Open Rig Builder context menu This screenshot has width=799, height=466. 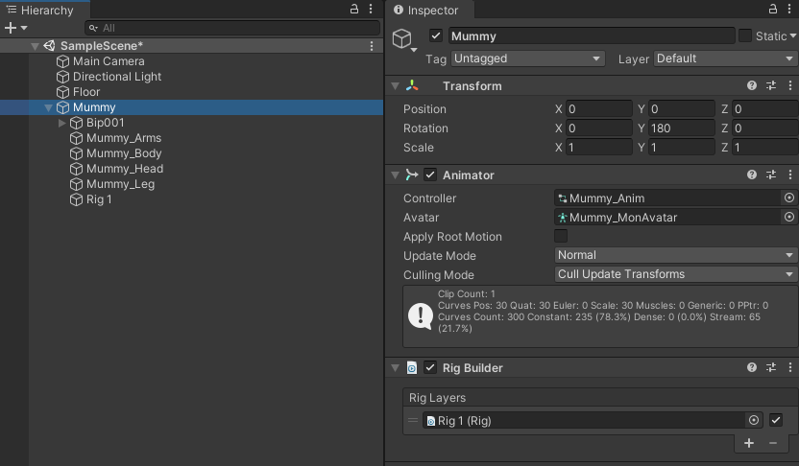click(789, 367)
